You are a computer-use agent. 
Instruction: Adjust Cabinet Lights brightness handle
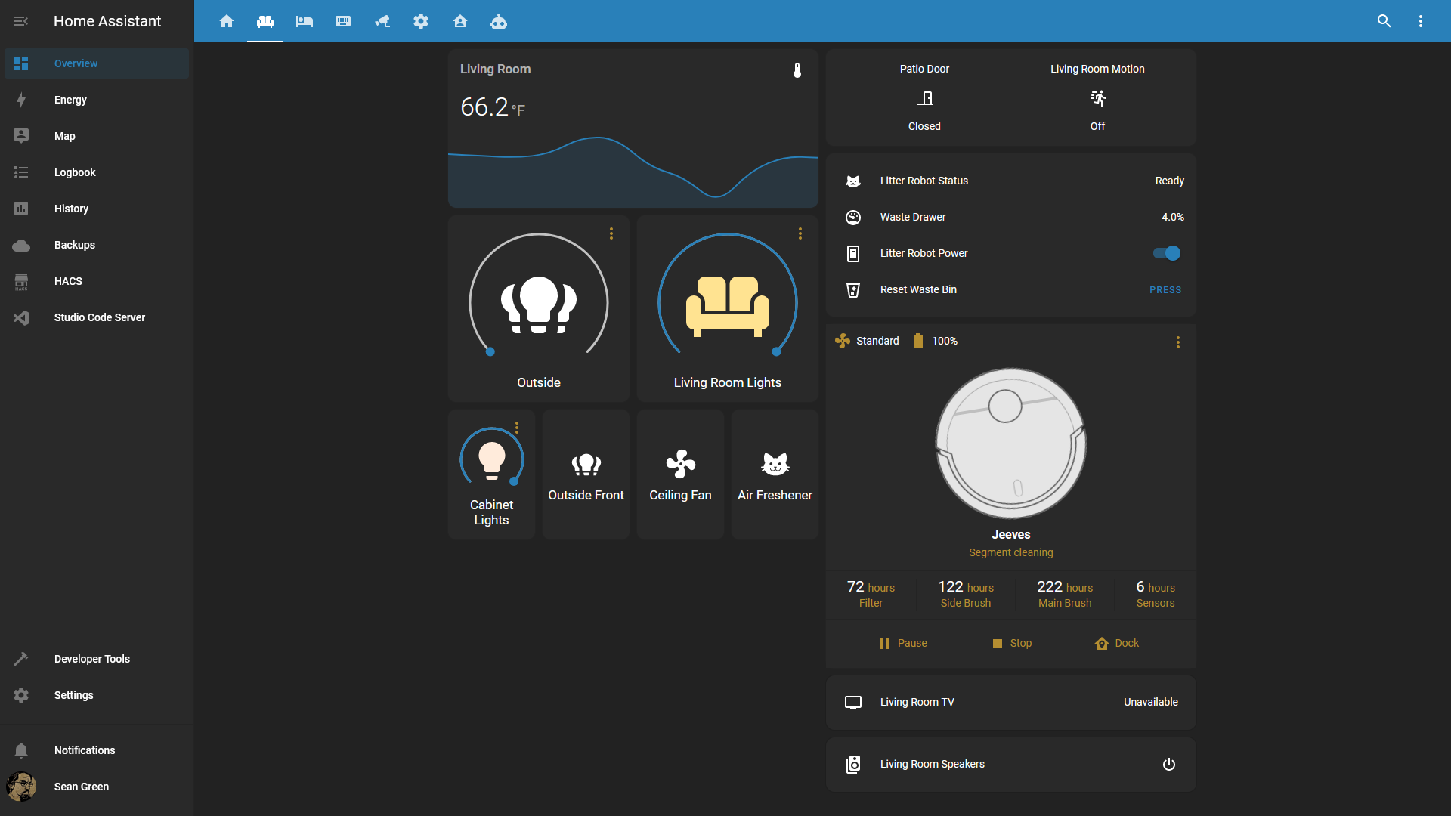click(514, 481)
